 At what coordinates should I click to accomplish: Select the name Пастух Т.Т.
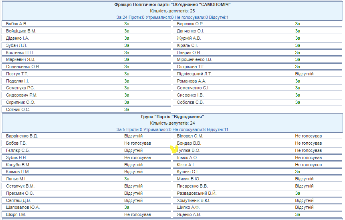[x=17, y=74]
